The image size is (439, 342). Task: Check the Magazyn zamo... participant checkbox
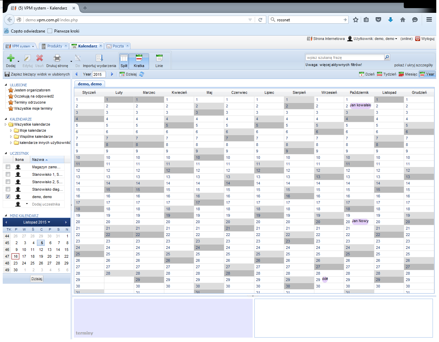(8, 167)
